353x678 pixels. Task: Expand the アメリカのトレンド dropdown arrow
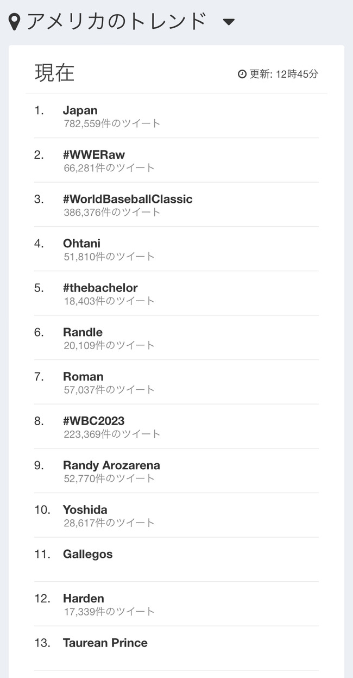(229, 22)
